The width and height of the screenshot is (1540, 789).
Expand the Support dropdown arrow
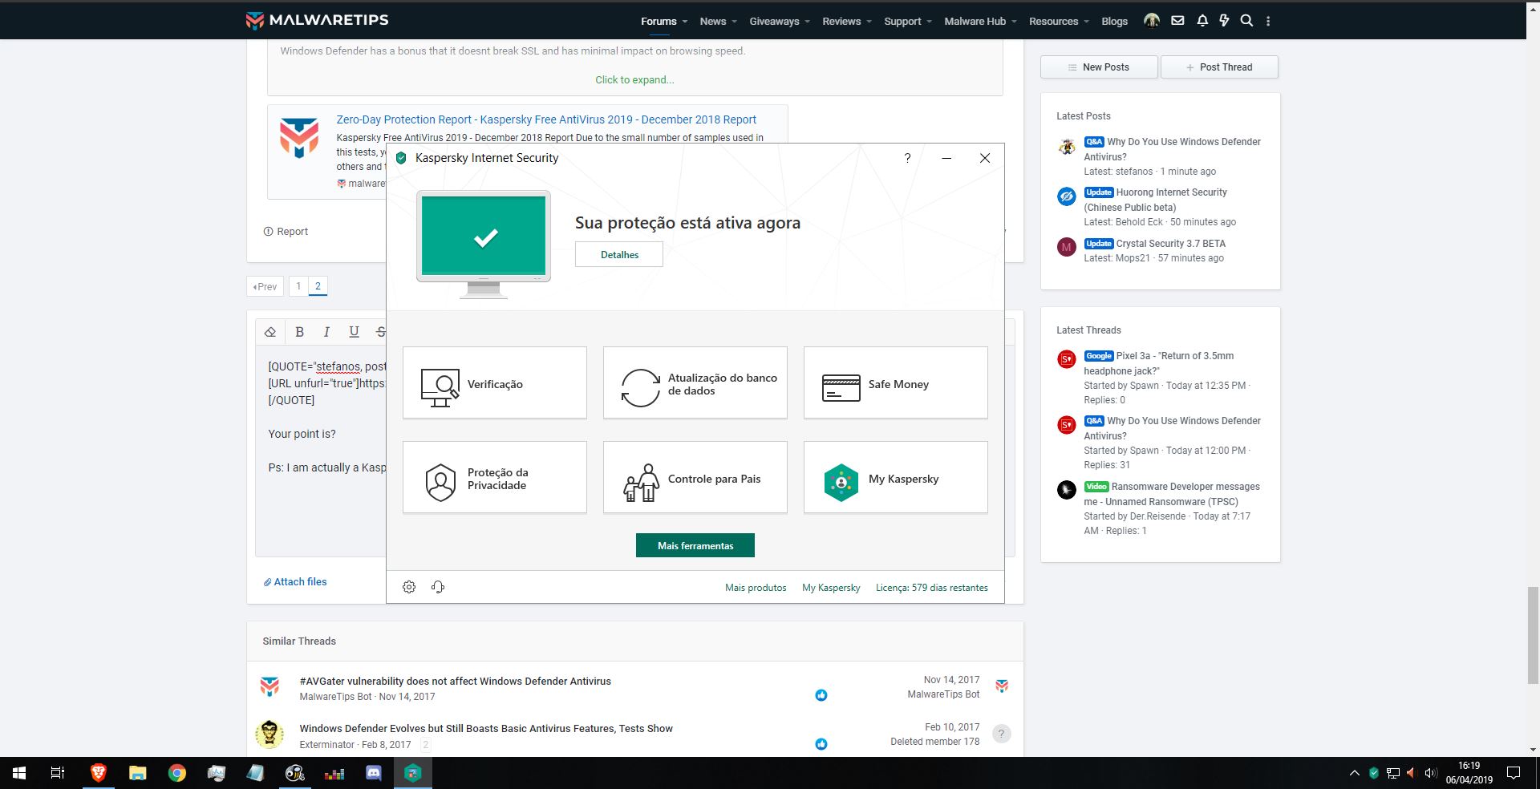929,22
